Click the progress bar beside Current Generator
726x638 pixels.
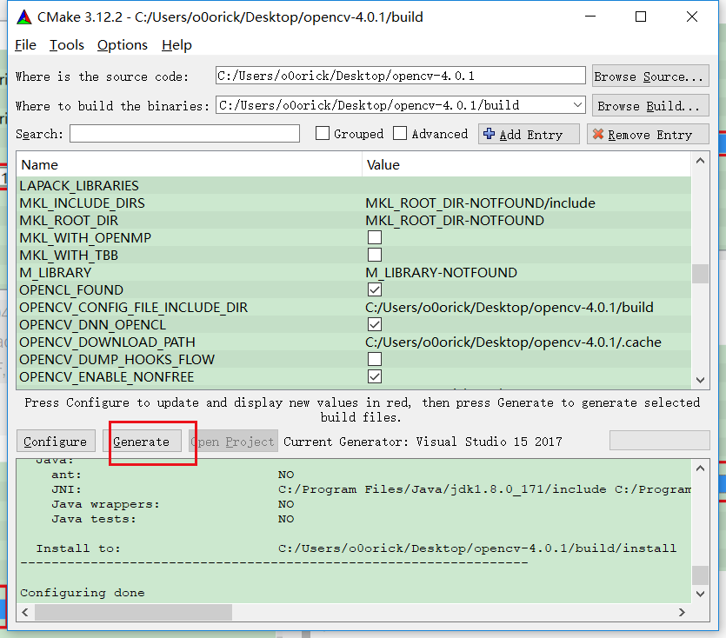[x=660, y=441]
